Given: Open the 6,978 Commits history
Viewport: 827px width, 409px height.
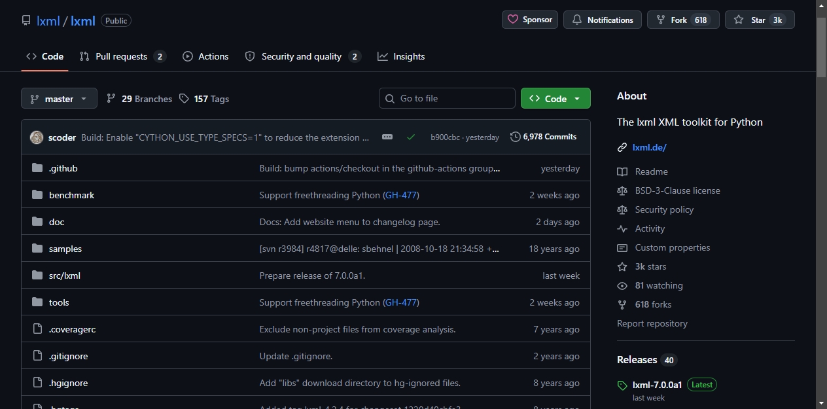Looking at the screenshot, I should [x=544, y=137].
